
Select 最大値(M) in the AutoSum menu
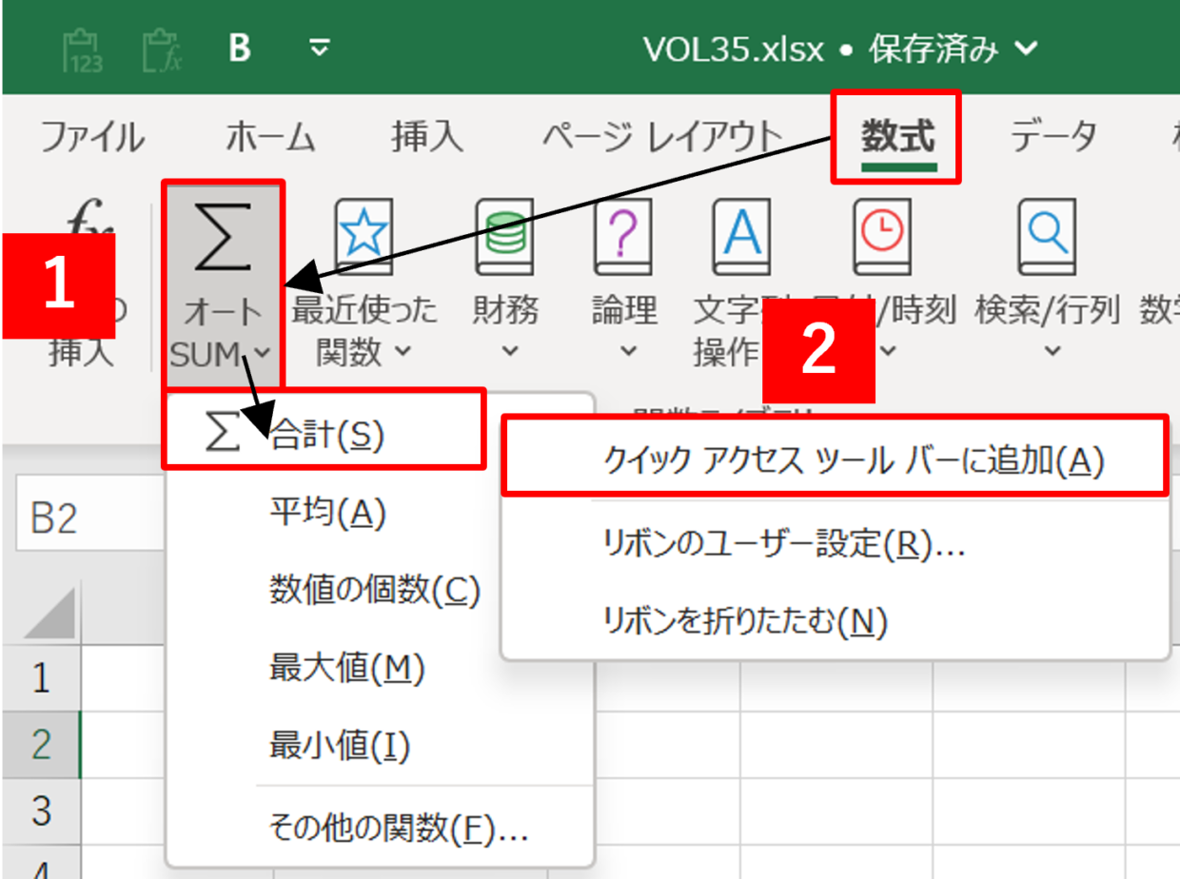point(380,670)
